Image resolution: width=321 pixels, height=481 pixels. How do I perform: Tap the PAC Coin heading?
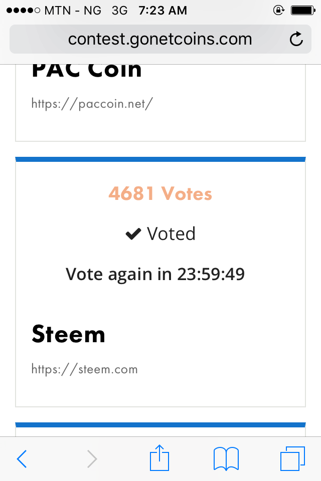[86, 70]
